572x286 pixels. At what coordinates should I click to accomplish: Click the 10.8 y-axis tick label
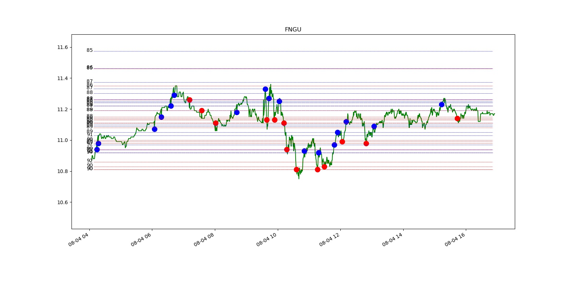point(63,171)
